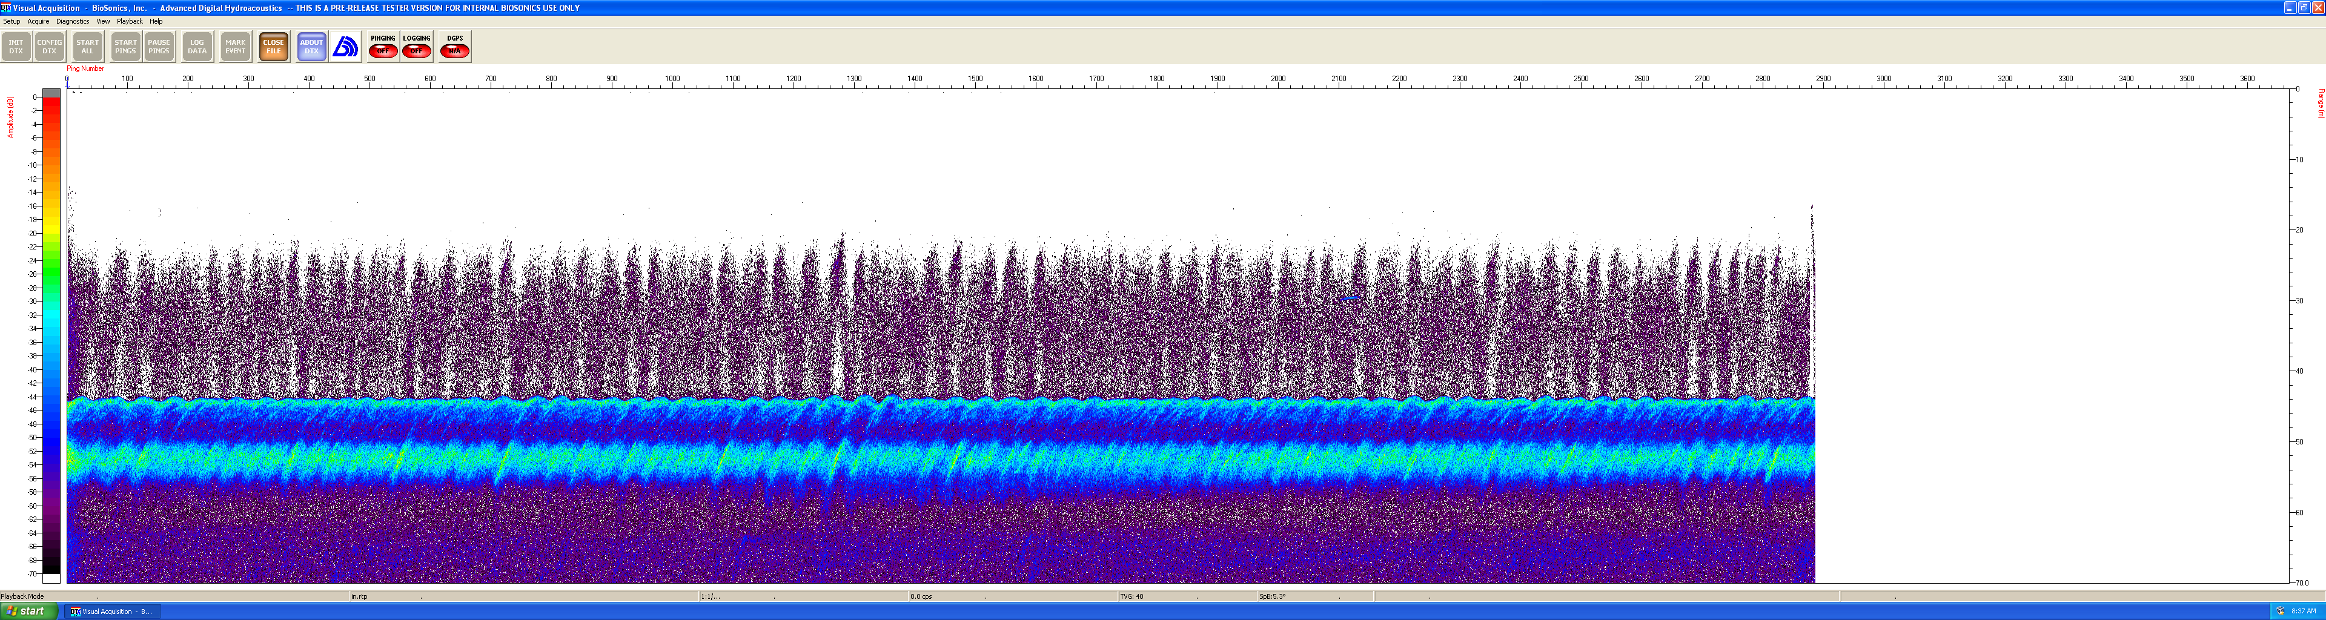The image size is (2326, 620).
Task: Click the START ALL button
Action: tap(88, 47)
